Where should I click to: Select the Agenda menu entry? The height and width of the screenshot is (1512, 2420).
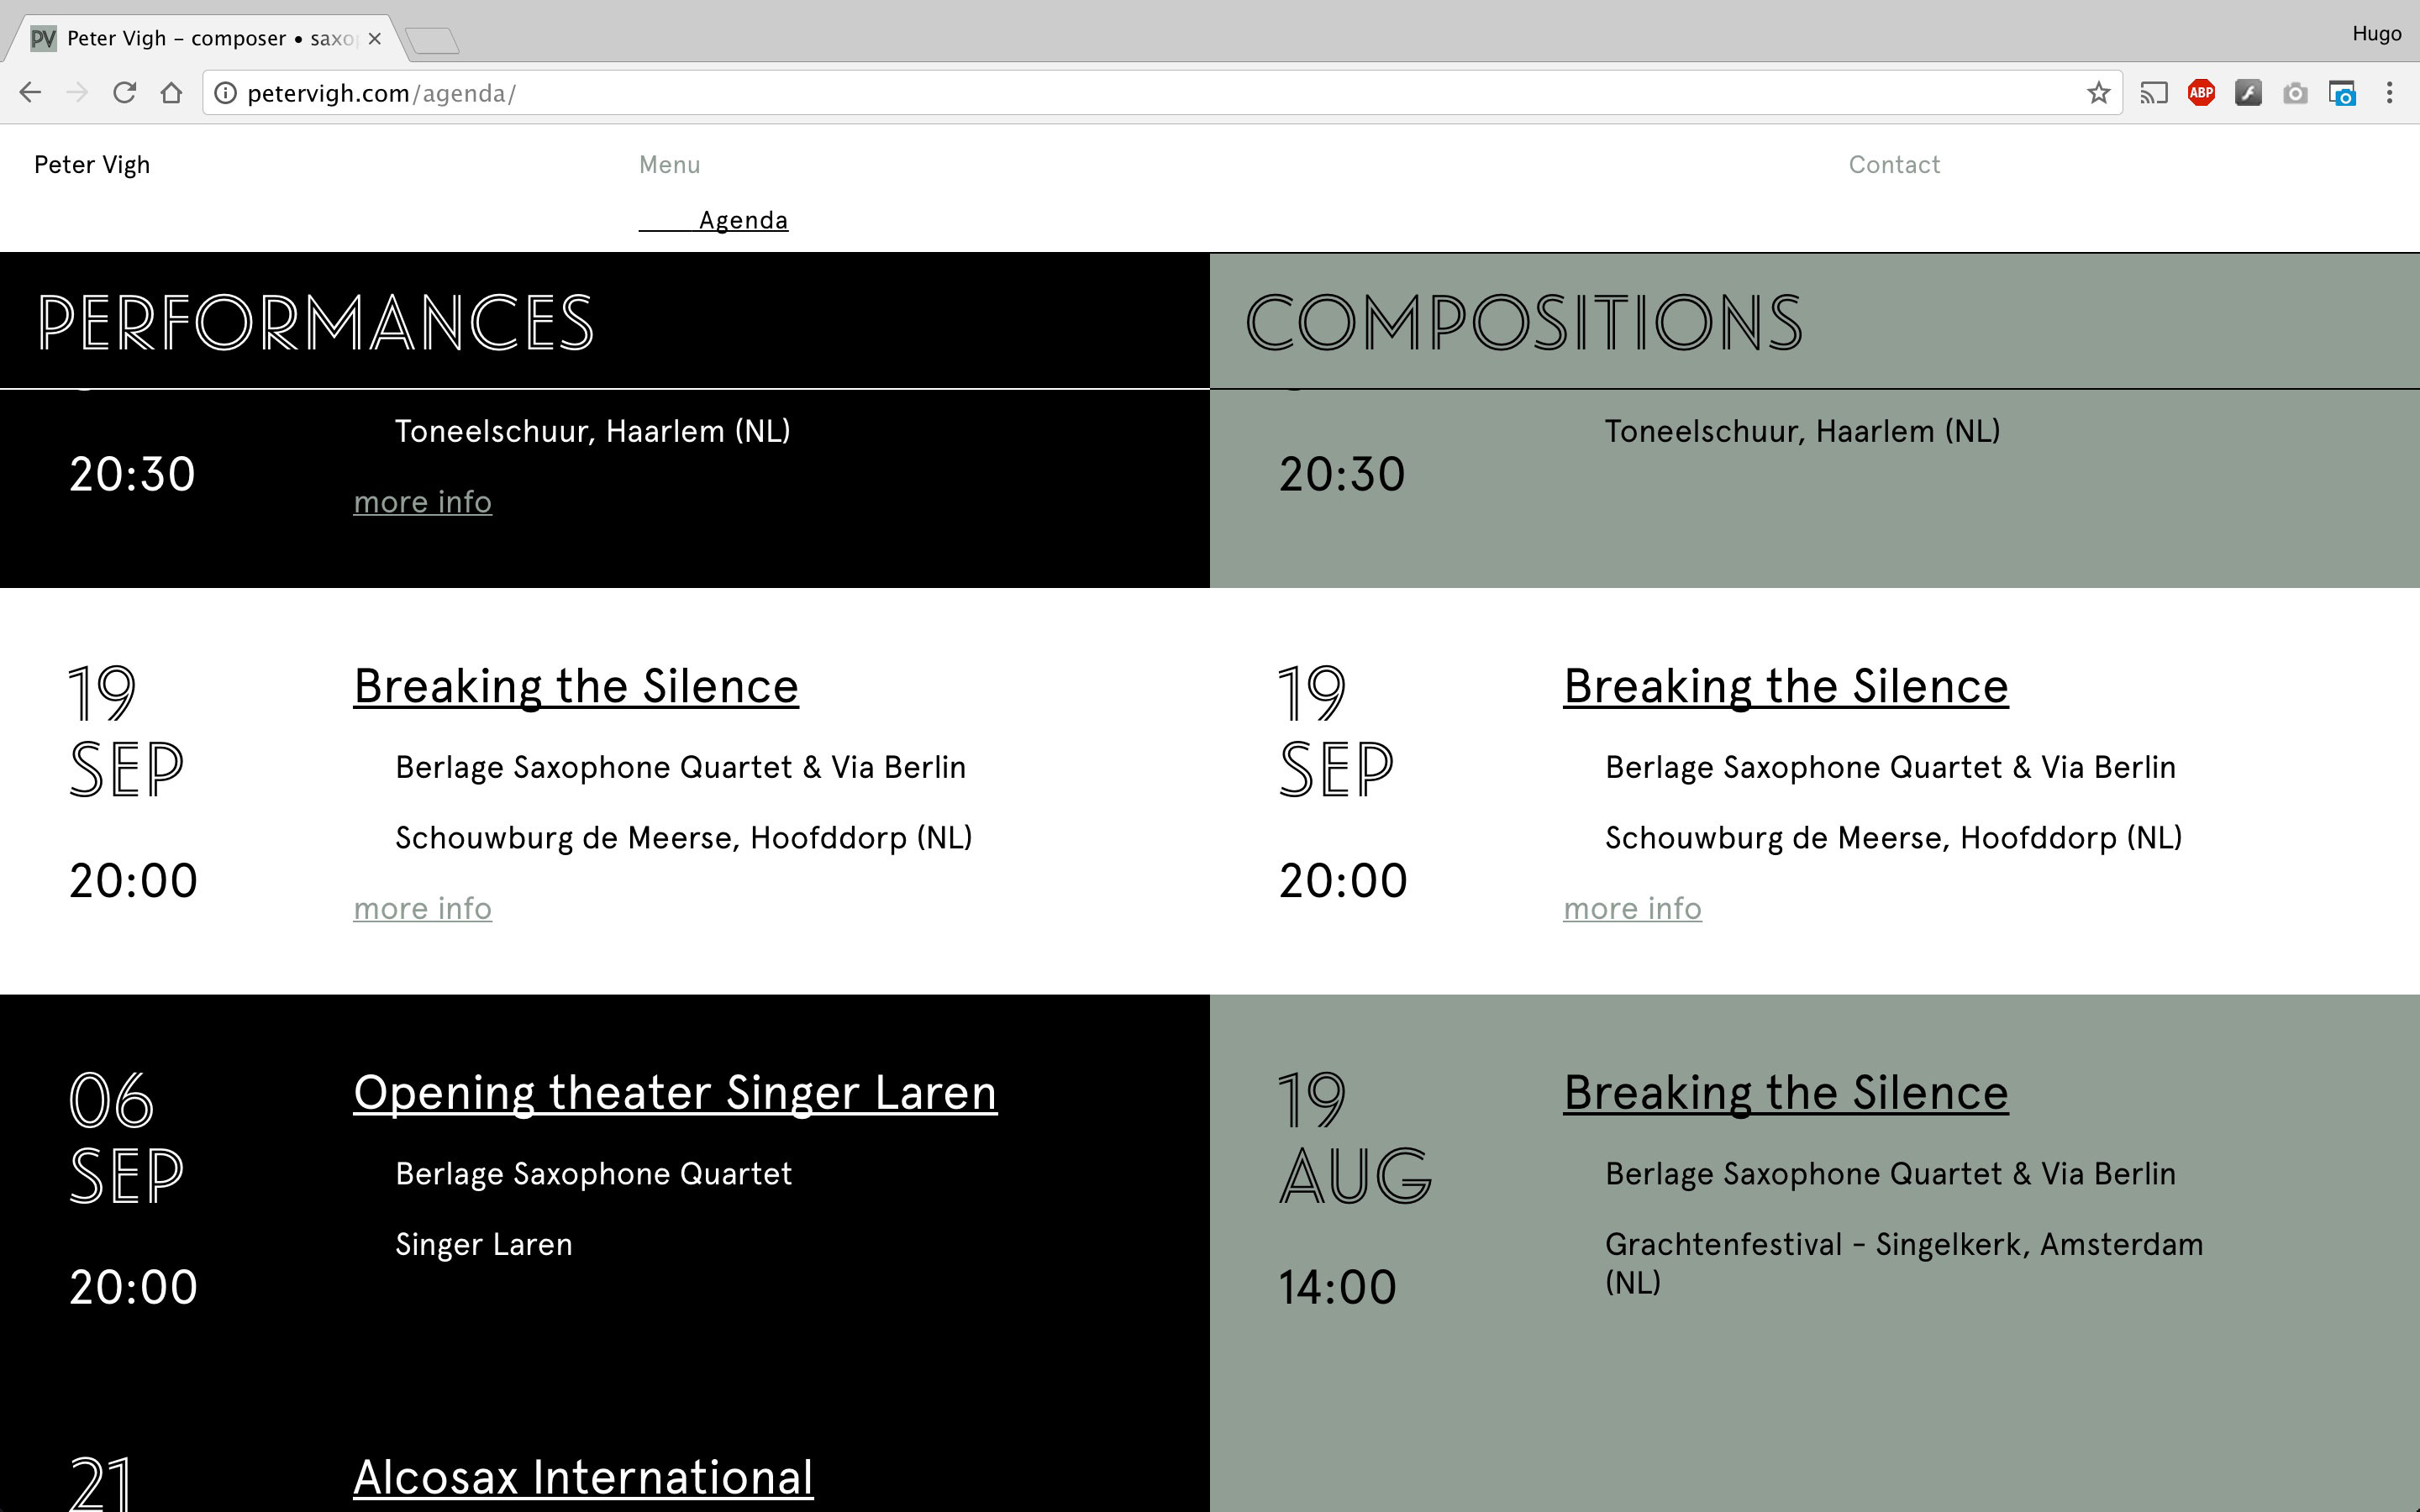743,220
